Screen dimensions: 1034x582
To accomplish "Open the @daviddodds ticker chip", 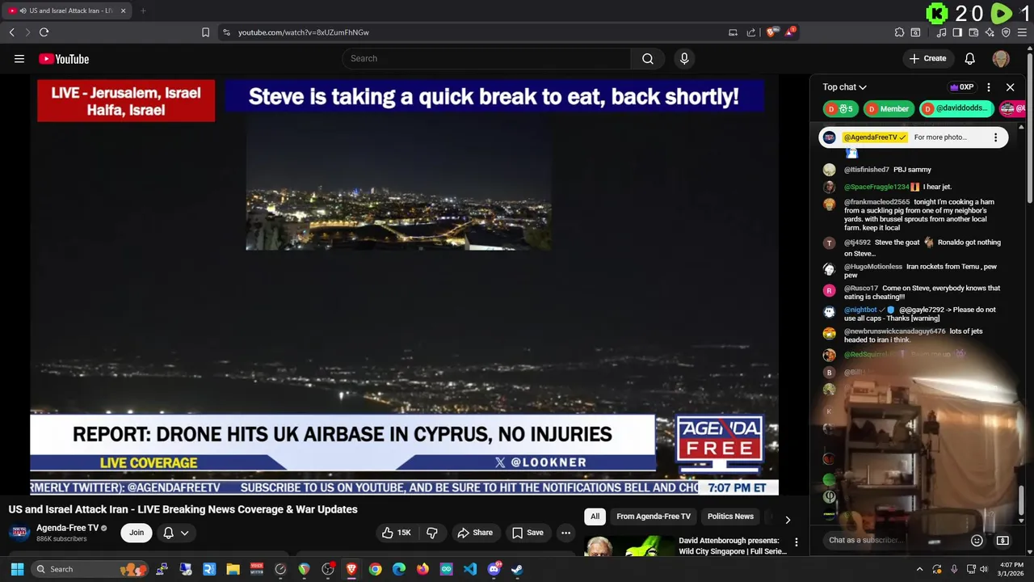I will (x=956, y=108).
